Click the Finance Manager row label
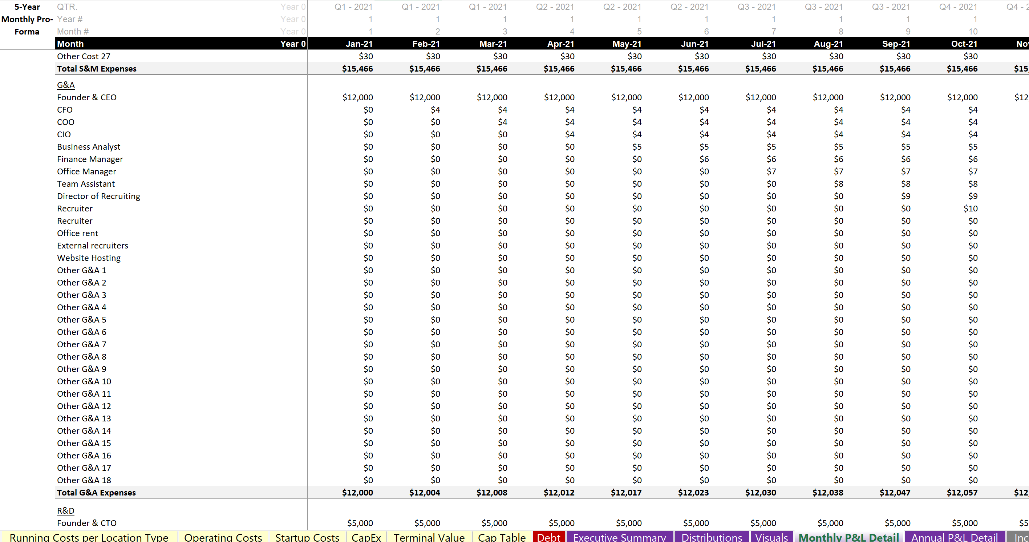 [x=90, y=159]
